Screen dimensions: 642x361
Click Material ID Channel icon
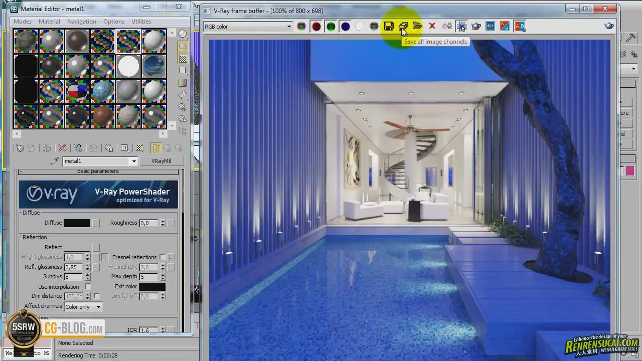click(x=124, y=148)
